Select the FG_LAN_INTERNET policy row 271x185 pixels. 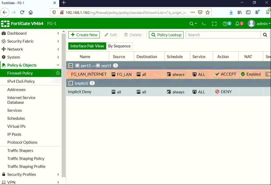(88, 74)
